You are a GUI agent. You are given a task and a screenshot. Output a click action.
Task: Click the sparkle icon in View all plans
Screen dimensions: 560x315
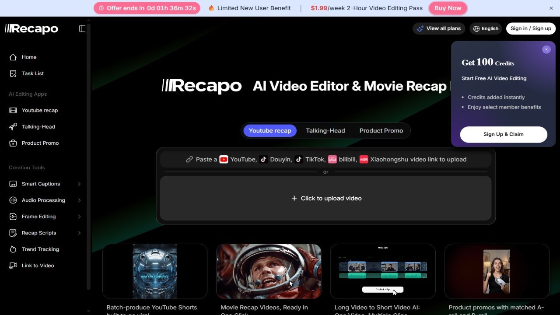(420, 28)
